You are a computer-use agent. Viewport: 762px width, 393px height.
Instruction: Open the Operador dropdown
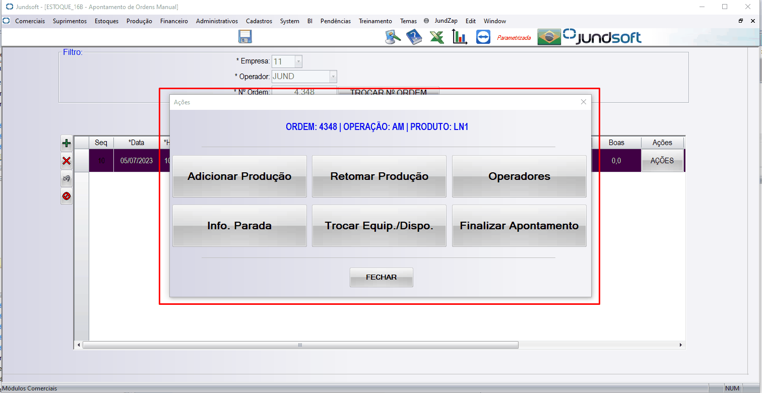(333, 77)
